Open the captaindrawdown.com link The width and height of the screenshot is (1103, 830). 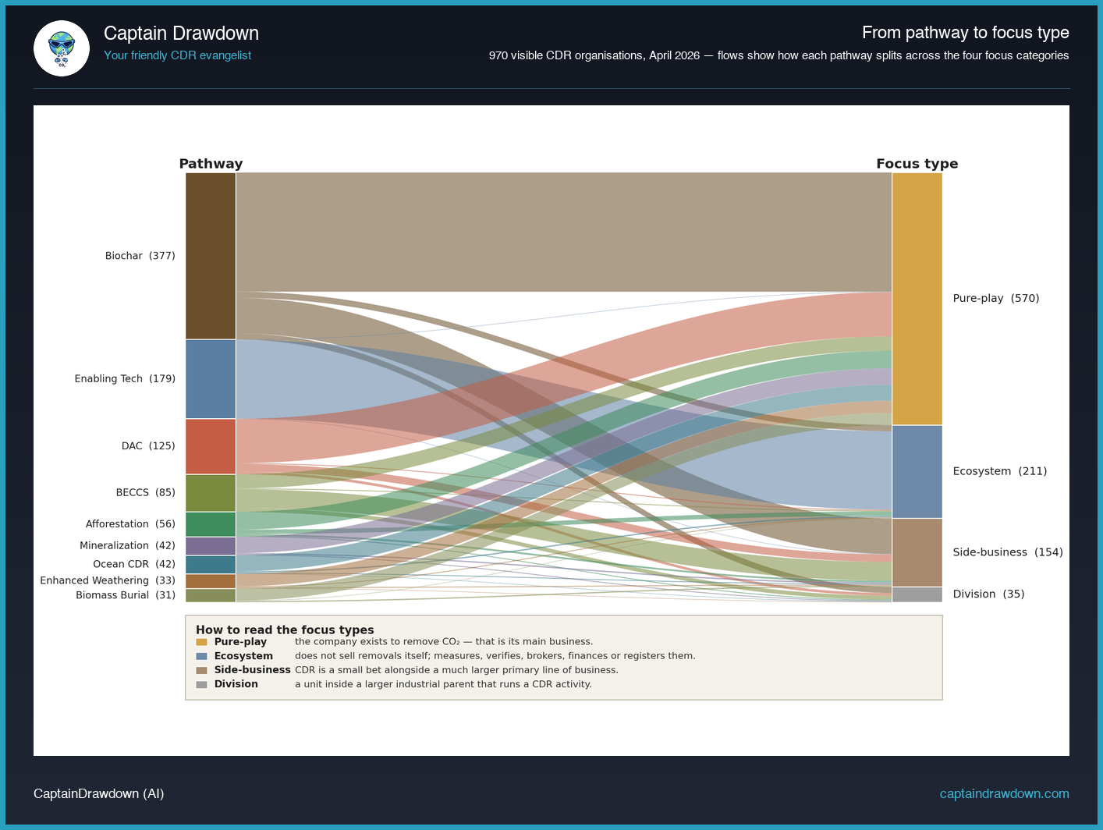pos(1003,793)
